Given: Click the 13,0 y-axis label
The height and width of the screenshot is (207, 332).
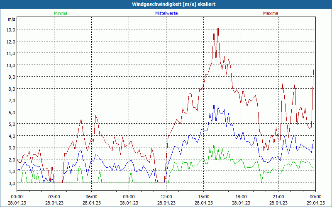Looking at the screenshot, I should pos(11,29).
